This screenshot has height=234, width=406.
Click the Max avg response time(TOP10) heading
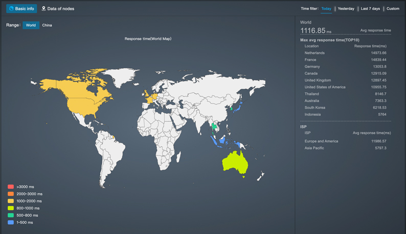330,40
